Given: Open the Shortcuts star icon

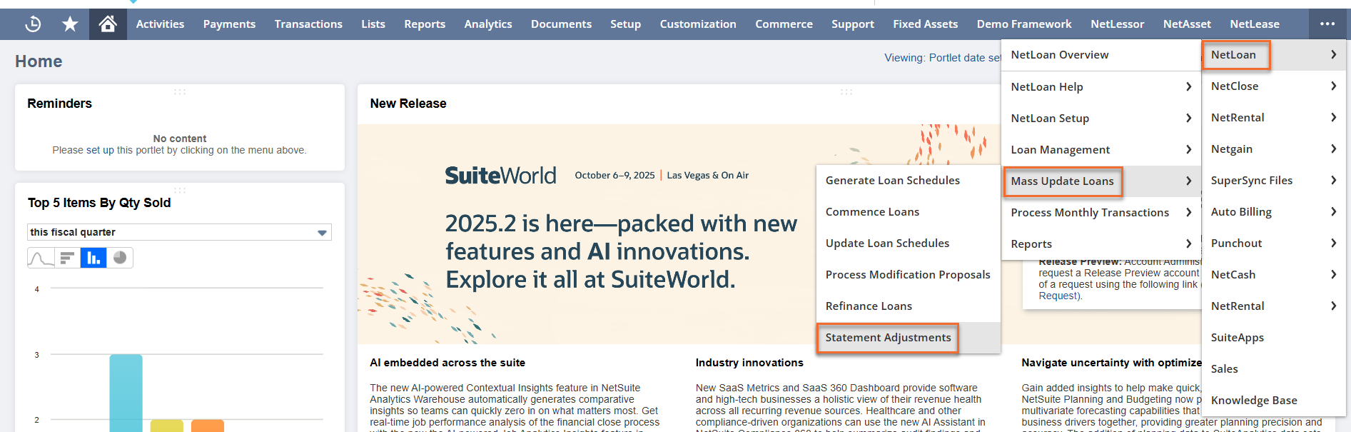Looking at the screenshot, I should [70, 24].
